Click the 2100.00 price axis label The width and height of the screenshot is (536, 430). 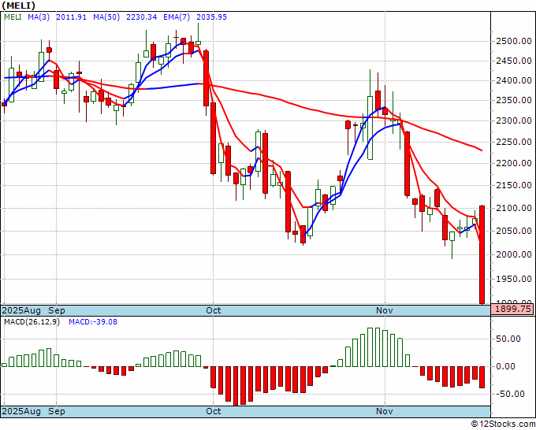pos(513,208)
